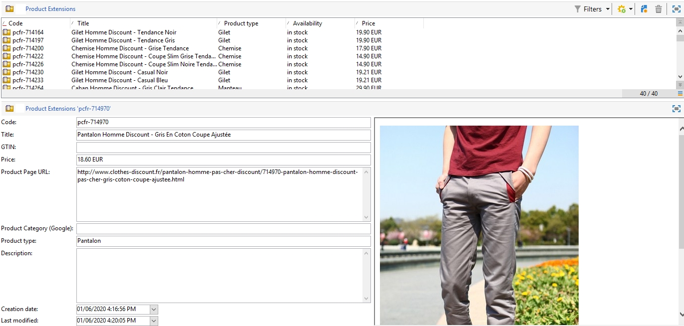Select row 'Gilet Homme Discount - Casual Bleu'
684x326 pixels.
click(x=119, y=80)
